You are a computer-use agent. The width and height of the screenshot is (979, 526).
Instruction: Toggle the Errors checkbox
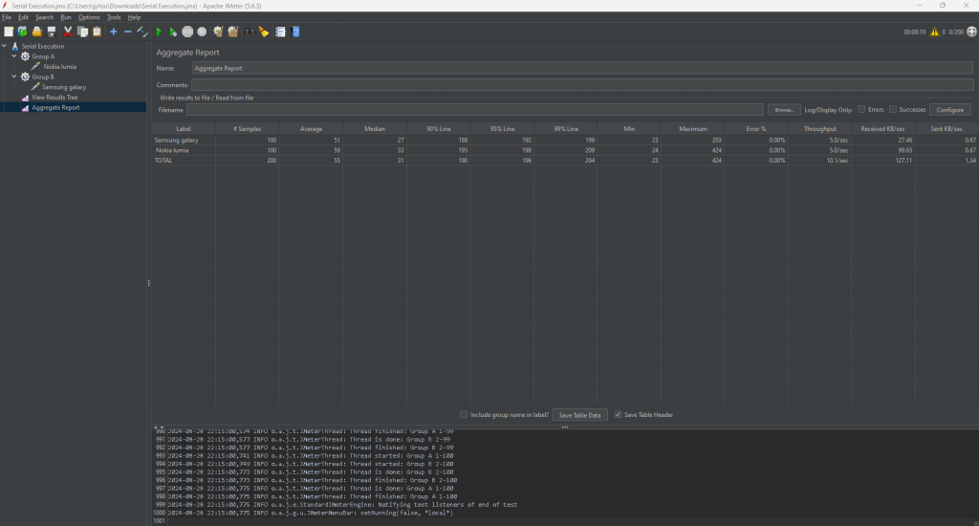[x=861, y=109]
